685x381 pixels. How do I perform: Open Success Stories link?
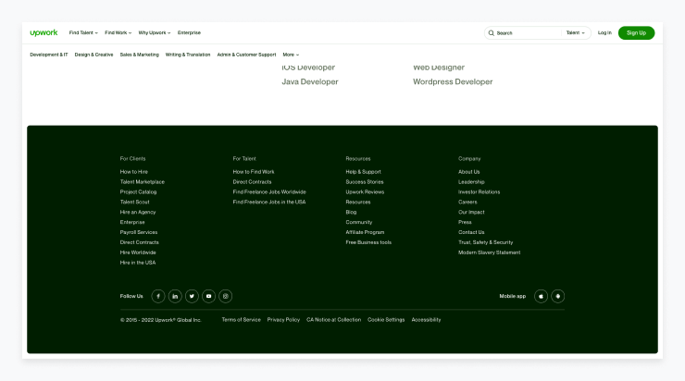coord(365,182)
